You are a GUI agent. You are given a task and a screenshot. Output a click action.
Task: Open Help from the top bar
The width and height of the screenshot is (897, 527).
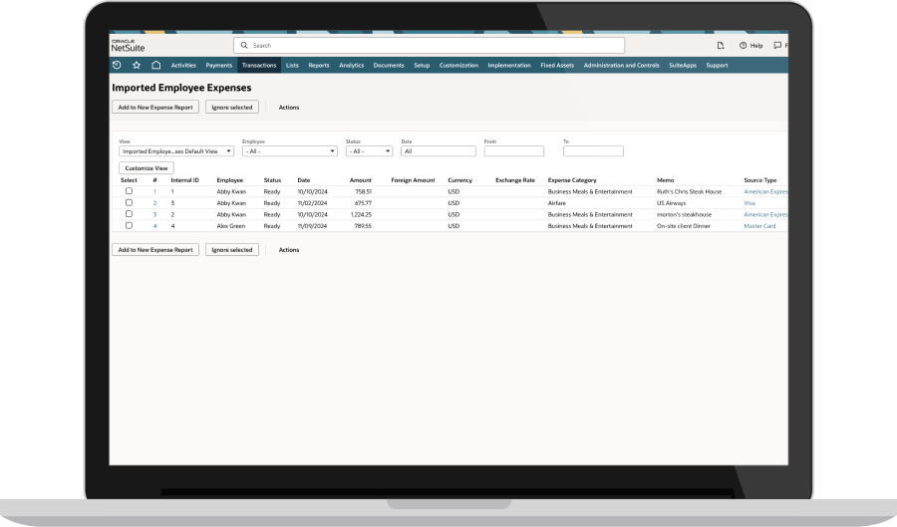click(x=751, y=45)
